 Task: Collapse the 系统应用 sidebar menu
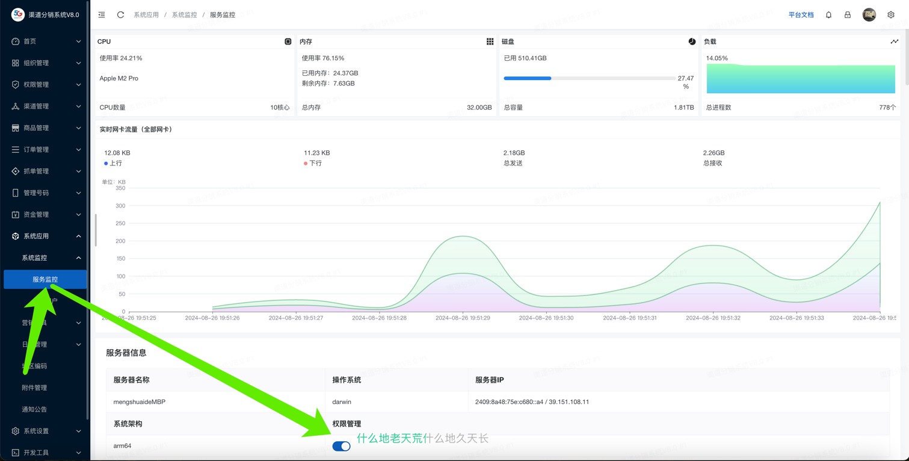45,236
